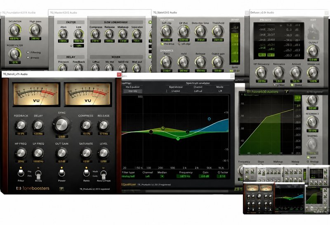
Task: Click the equalizer thumbnail preview
Action: [290, 198]
